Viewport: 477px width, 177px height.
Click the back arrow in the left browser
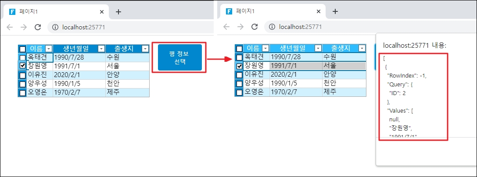tap(10, 27)
